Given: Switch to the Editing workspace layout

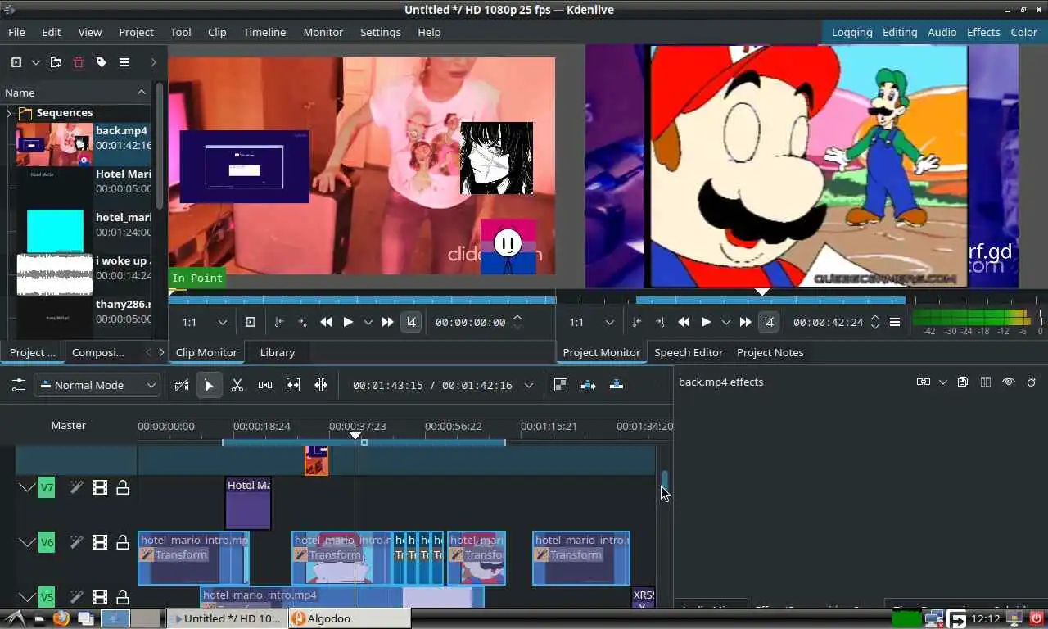Looking at the screenshot, I should (x=899, y=32).
